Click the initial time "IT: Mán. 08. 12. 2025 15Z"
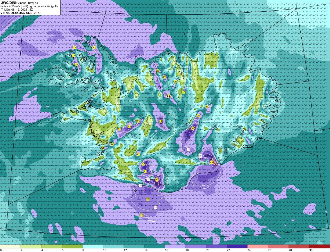Image resolution: width=330 pixels, height=252 pixels. pos(16,10)
